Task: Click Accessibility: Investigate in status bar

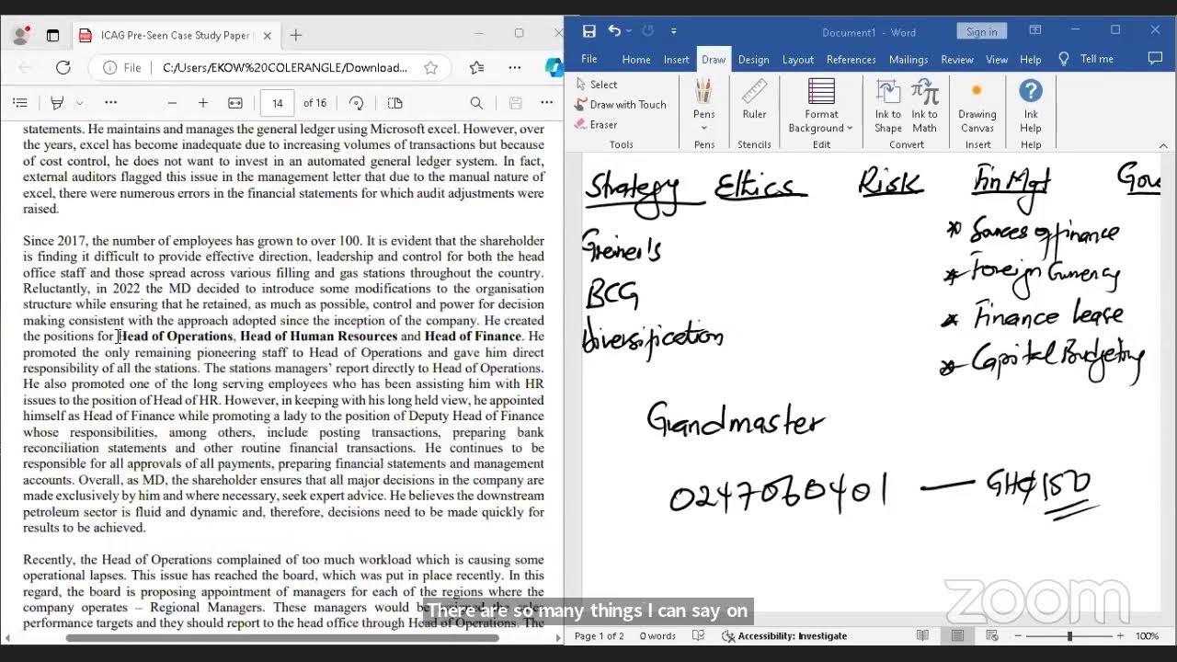Action: click(784, 636)
